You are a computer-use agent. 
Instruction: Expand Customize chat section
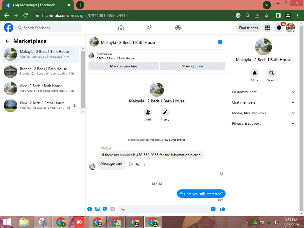coord(263,92)
